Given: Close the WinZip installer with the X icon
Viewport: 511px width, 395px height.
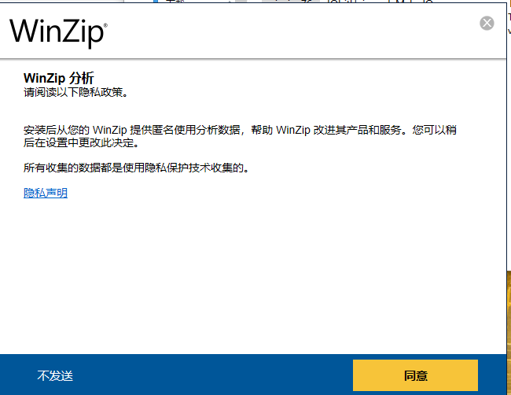Looking at the screenshot, I should pyautogui.click(x=487, y=23).
